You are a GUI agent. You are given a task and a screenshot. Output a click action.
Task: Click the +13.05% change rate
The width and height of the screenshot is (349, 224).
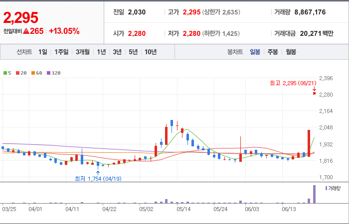64,31
